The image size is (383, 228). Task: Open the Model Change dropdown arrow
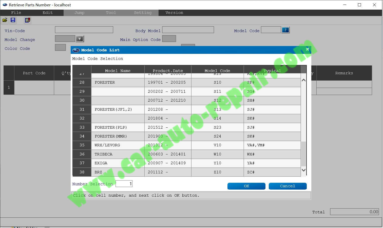click(80, 39)
